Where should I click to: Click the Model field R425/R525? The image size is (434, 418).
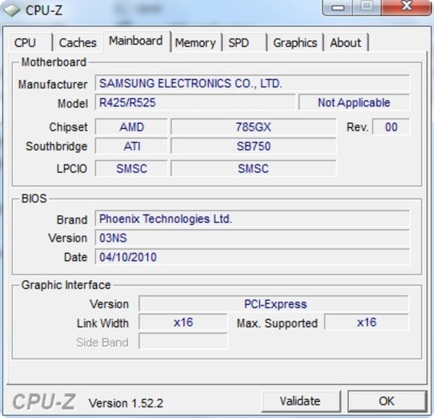click(x=195, y=102)
